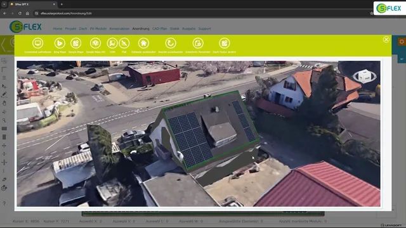Image resolution: width=406 pixels, height=228 pixels.
Task: Click the corner angle tool in the sidebar
Action: coord(4,70)
